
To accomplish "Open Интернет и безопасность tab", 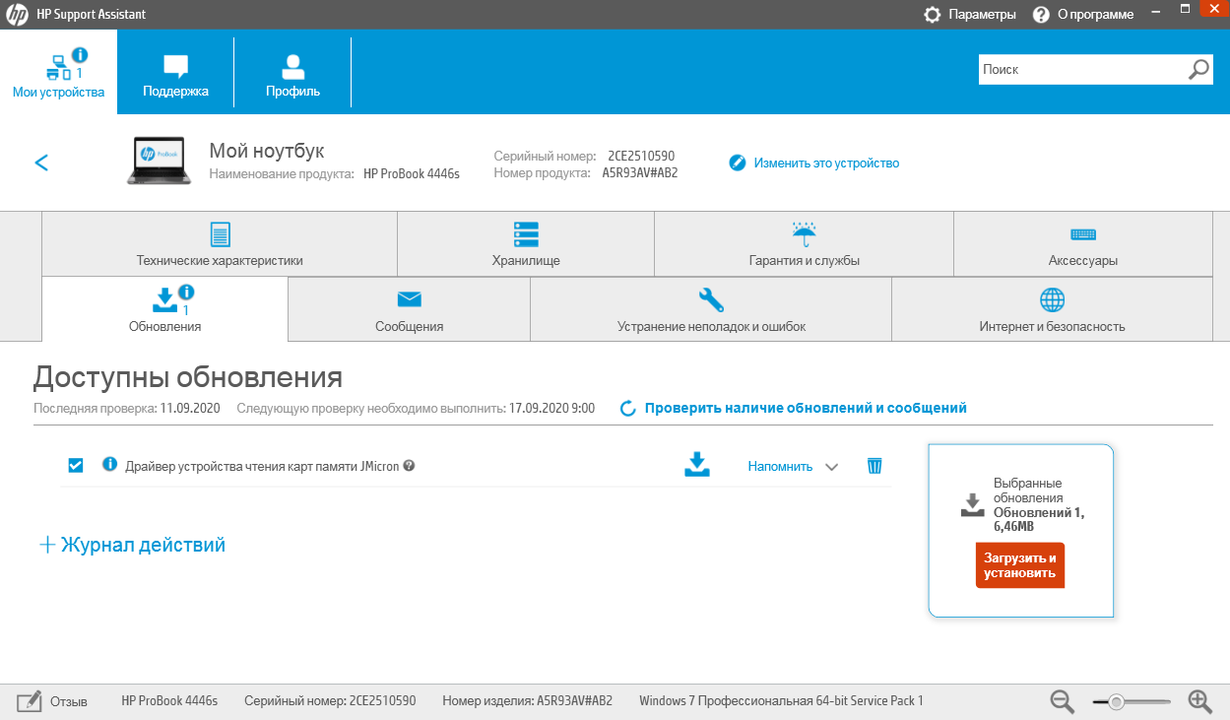I will click(x=1052, y=309).
